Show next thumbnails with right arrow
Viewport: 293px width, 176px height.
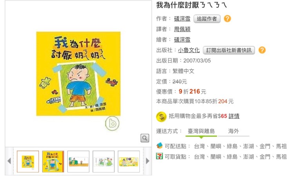pyautogui.click(x=147, y=161)
